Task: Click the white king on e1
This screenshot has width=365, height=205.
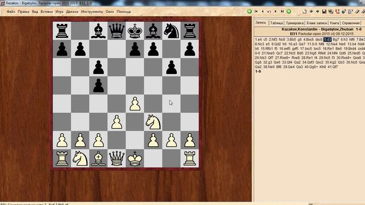Action: 135,158
